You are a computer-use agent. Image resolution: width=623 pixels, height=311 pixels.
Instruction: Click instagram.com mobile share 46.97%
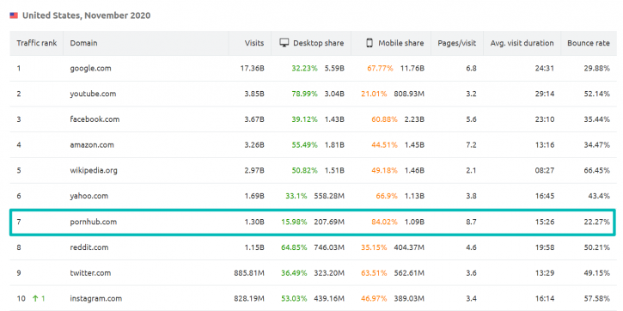pyautogui.click(x=374, y=298)
